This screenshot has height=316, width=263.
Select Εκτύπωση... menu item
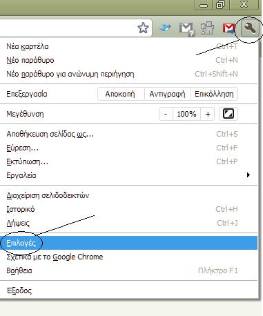pyautogui.click(x=128, y=161)
